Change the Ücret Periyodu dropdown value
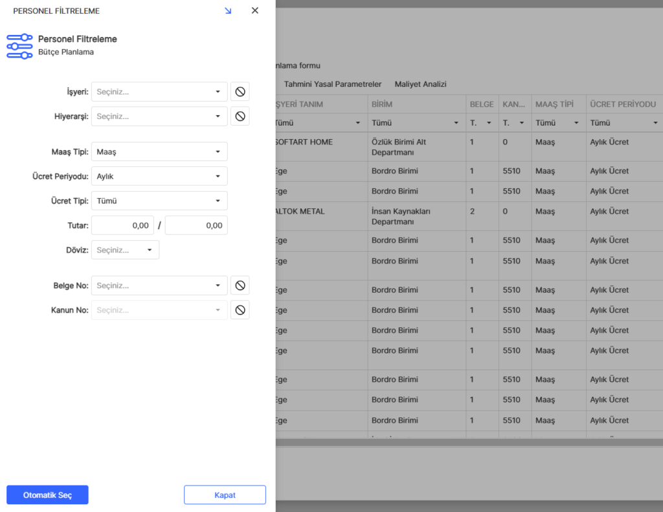 (x=159, y=176)
